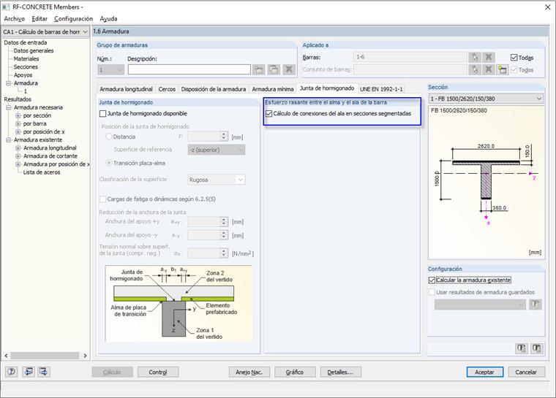Open the Detalles... dialog

click(340, 372)
